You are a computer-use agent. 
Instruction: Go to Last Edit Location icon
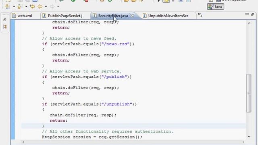pyautogui.click(x=32, y=6)
